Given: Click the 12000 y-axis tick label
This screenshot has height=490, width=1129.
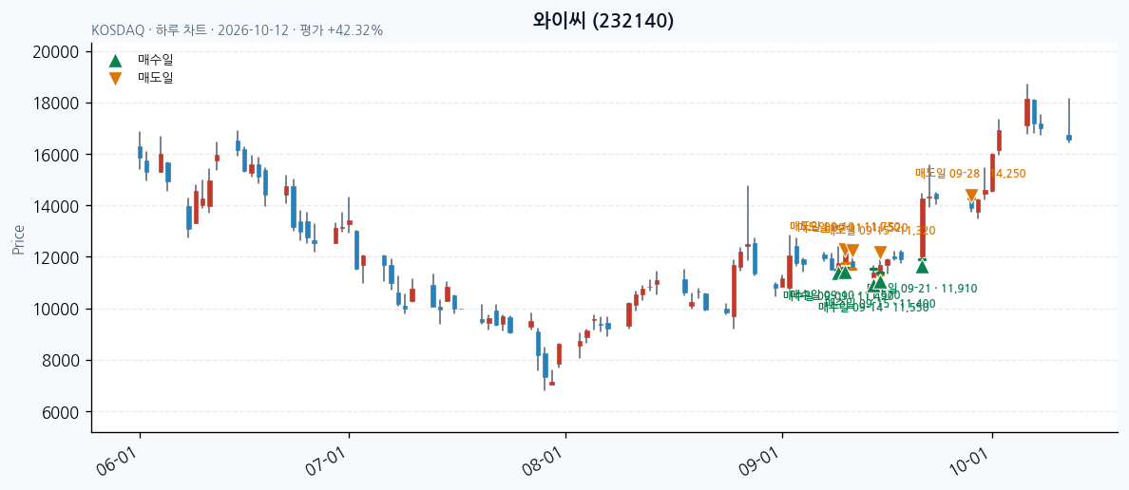Looking at the screenshot, I should [x=56, y=257].
